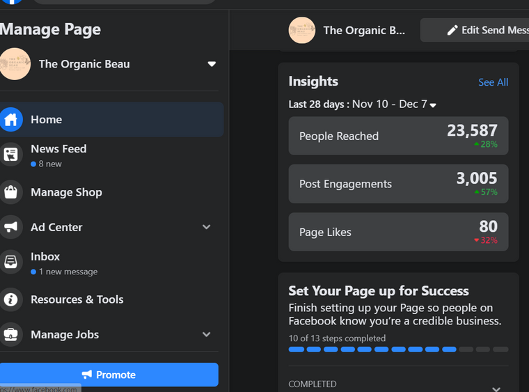Expand the Ad Center chevron
The image size is (529, 392).
[207, 227]
